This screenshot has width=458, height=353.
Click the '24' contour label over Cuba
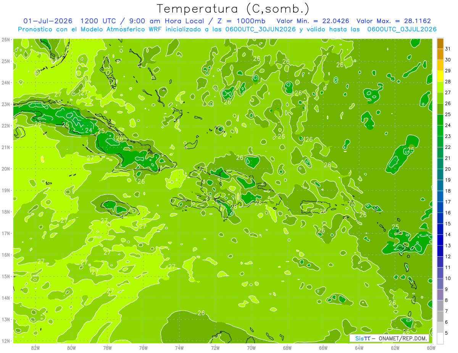(x=89, y=130)
